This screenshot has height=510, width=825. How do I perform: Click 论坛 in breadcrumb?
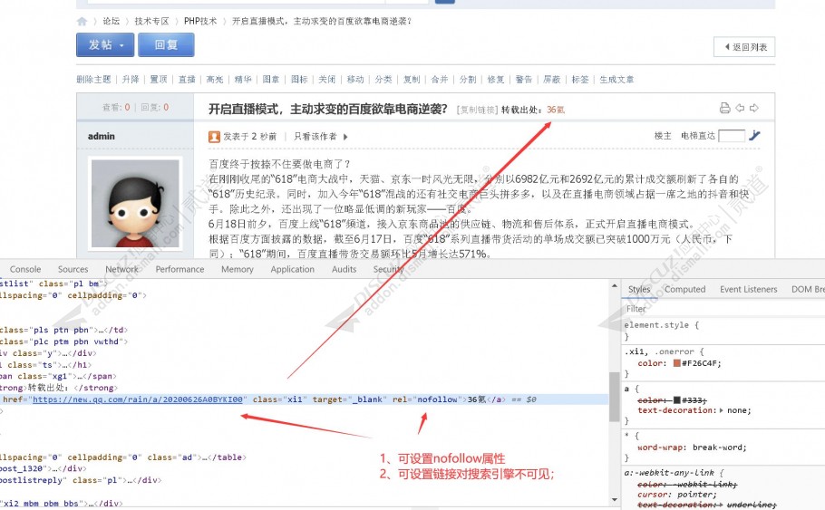point(111,21)
